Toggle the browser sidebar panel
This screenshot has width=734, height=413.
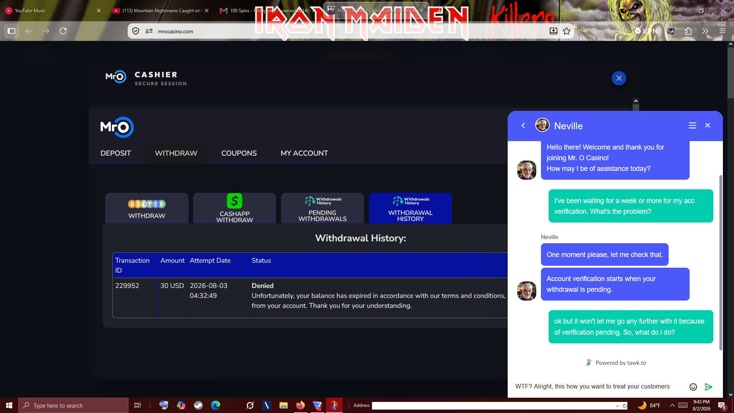(11, 31)
